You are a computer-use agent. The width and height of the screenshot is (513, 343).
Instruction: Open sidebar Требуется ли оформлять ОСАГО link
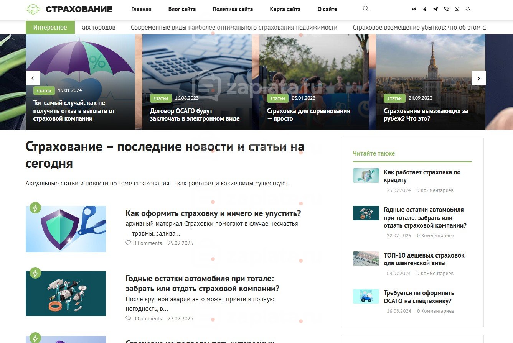click(419, 297)
